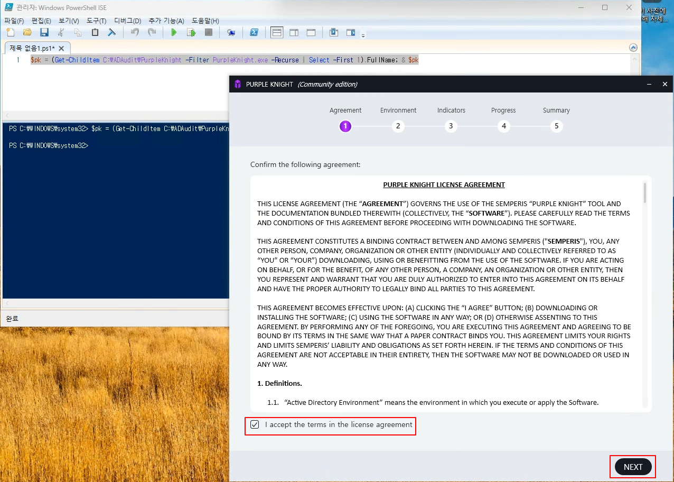Viewport: 674px width, 482px height.
Task: Click the Agreement step 1 circle
Action: [x=345, y=126]
